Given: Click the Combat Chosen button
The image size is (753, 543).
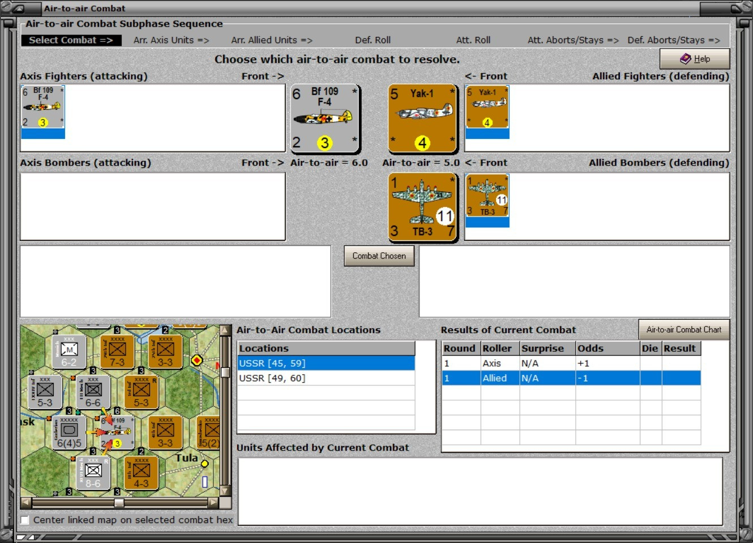Looking at the screenshot, I should (379, 256).
